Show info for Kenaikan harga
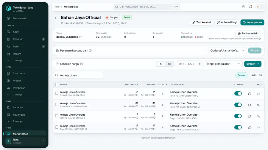 click(x=82, y=64)
